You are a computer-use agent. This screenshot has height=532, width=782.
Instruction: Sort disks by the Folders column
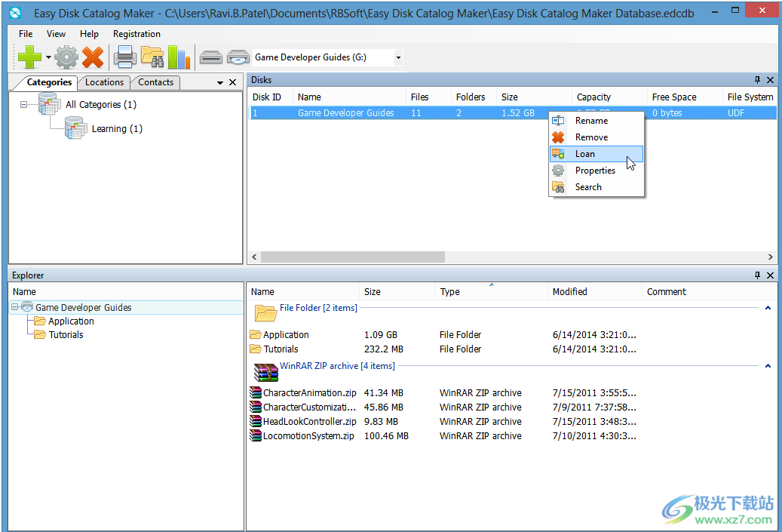[474, 97]
